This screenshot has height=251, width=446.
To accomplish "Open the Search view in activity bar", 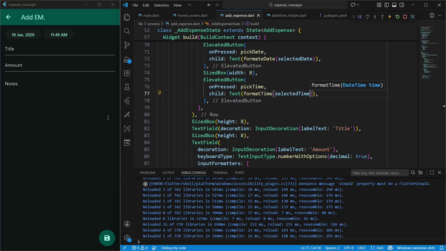I will coord(127,31).
